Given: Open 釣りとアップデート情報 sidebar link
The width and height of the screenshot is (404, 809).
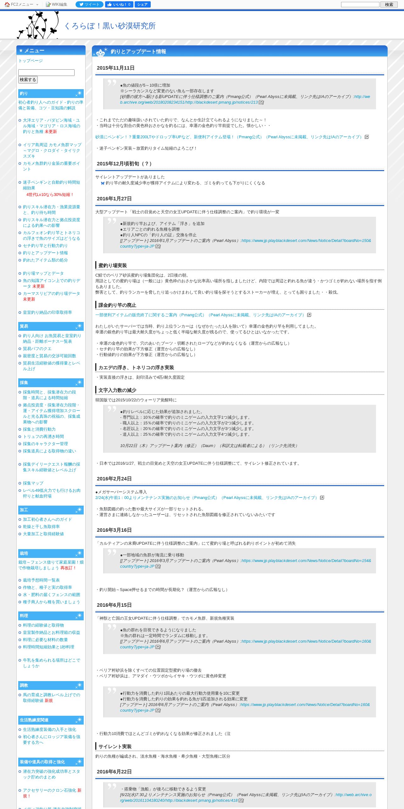Looking at the screenshot, I should tap(45, 253).
